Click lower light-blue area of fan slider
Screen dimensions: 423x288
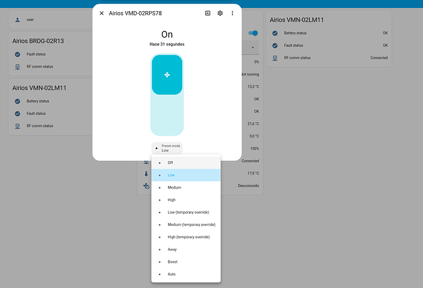pos(167,115)
